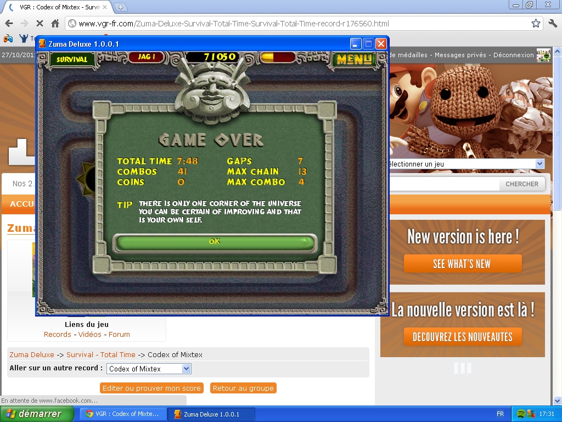Open the Zuma MENU button
This screenshot has width=562, height=422.
point(354,59)
